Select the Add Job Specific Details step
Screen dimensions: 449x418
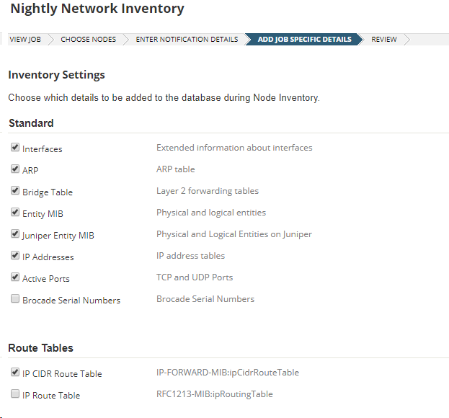click(304, 40)
